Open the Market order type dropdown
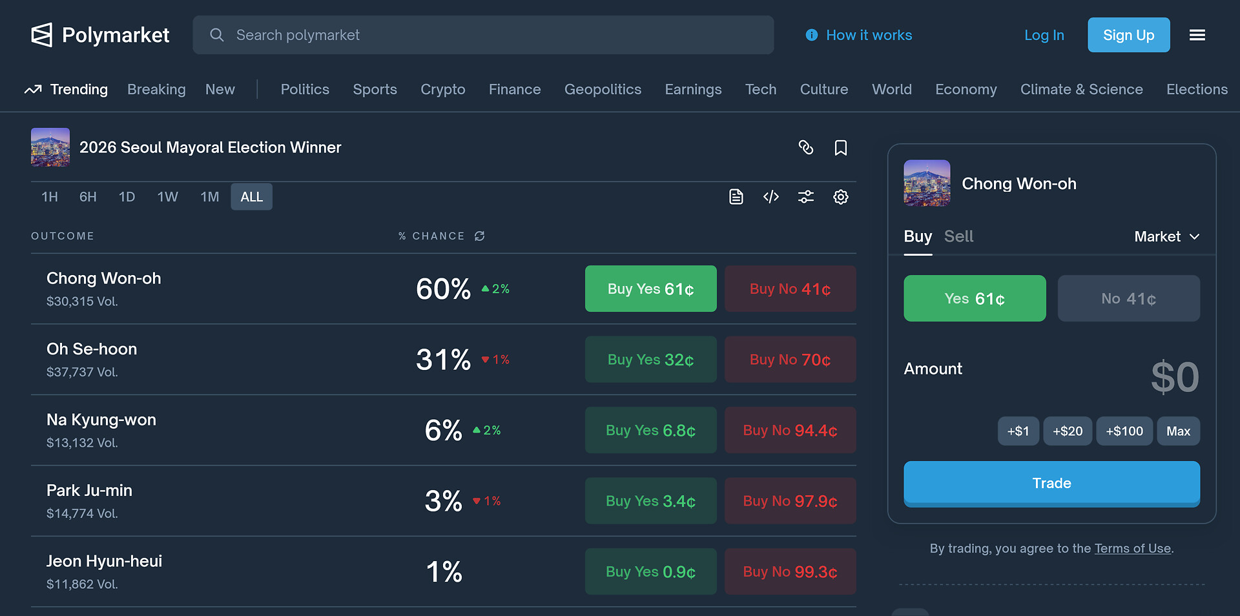The image size is (1240, 616). click(x=1167, y=236)
